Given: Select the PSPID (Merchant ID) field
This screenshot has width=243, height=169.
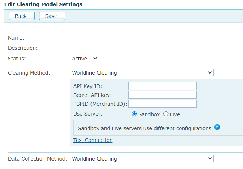Looking at the screenshot, I should point(162,104).
